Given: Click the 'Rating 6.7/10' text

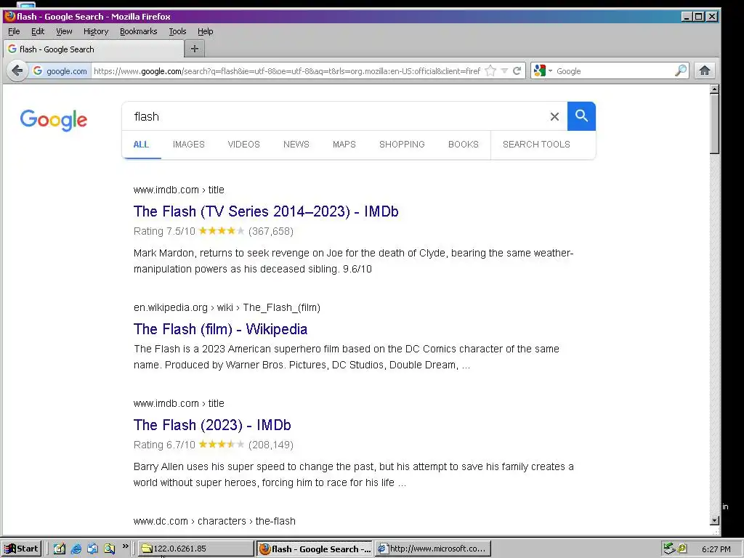Looking at the screenshot, I should (164, 445).
